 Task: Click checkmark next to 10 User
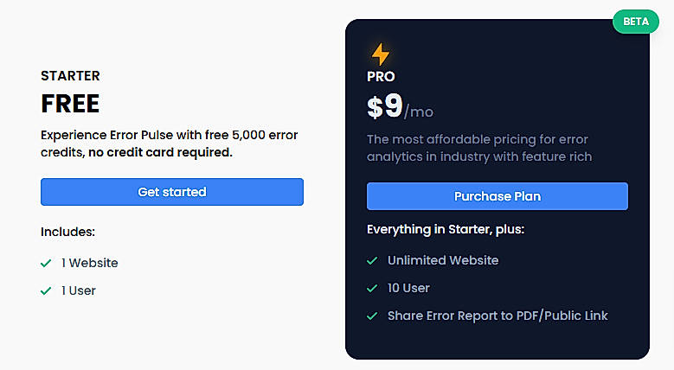tap(372, 288)
